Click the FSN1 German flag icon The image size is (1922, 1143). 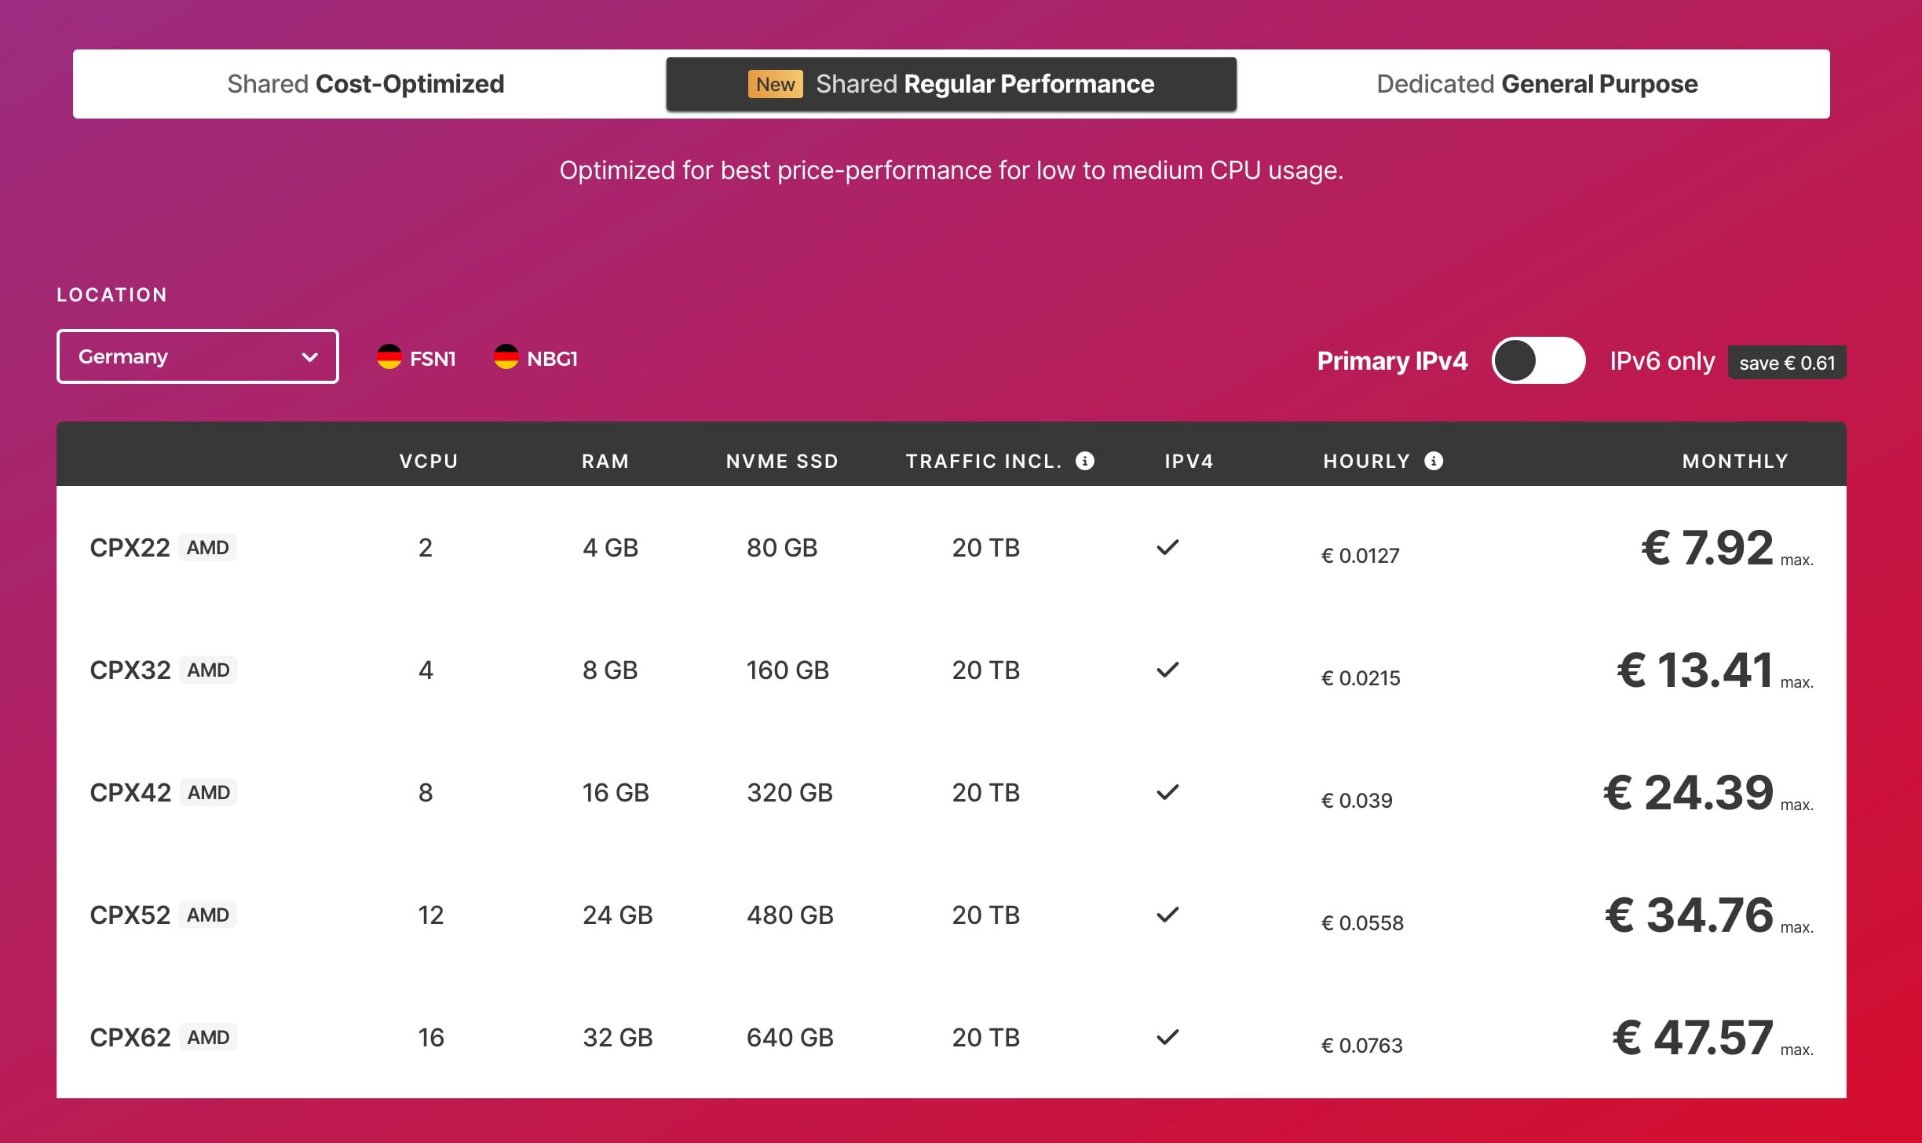[x=389, y=357]
